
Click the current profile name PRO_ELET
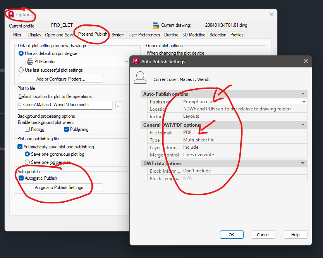click(x=62, y=25)
